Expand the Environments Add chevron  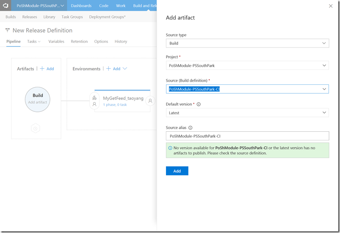click(x=124, y=69)
